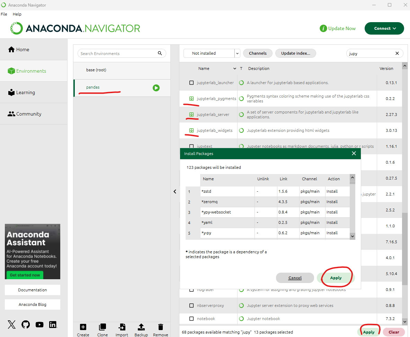Check the jupyterlab_launcher package checkbox

[x=191, y=83]
